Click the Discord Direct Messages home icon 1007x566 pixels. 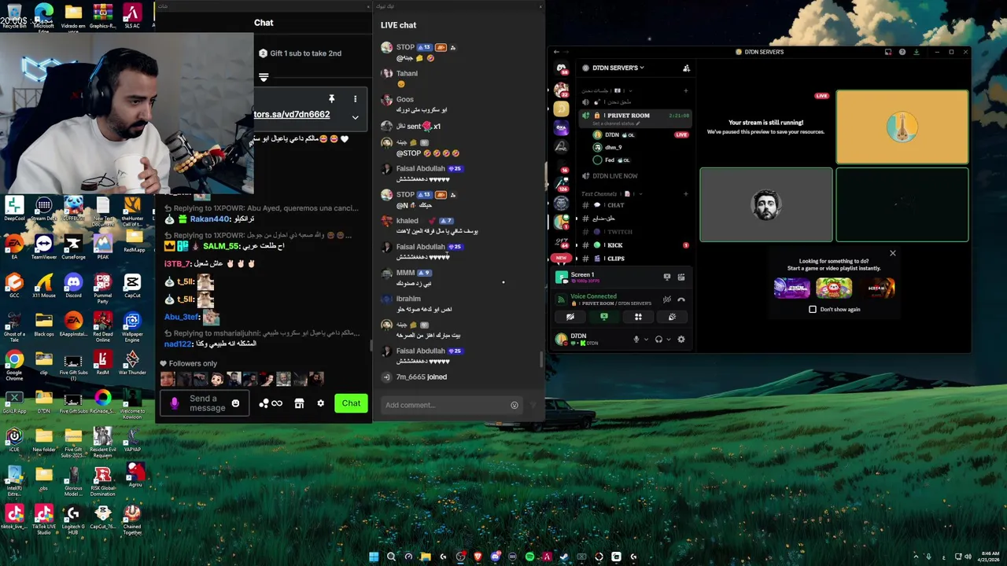click(x=561, y=69)
